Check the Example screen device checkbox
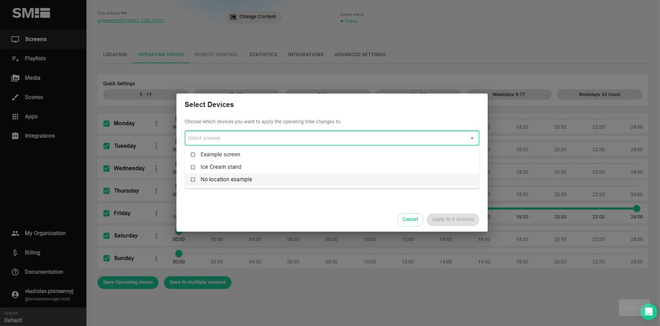Viewport: 660px width, 326px height. [193, 154]
